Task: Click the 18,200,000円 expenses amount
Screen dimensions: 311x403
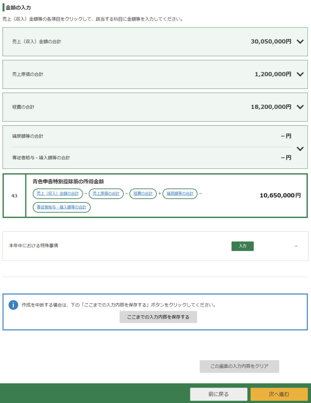Action: (271, 107)
